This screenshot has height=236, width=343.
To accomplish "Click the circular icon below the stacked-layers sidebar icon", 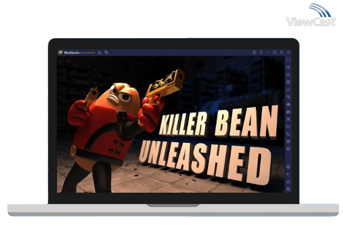I will [x=288, y=149].
